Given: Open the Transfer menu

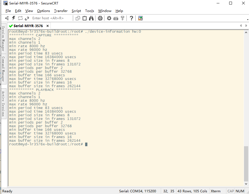Looking at the screenshot, I should pyautogui.click(x=61, y=11).
